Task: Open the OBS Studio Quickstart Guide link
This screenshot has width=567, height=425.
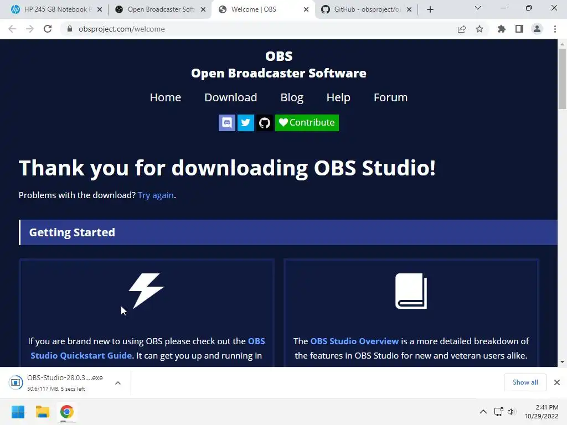Action: pyautogui.click(x=81, y=356)
